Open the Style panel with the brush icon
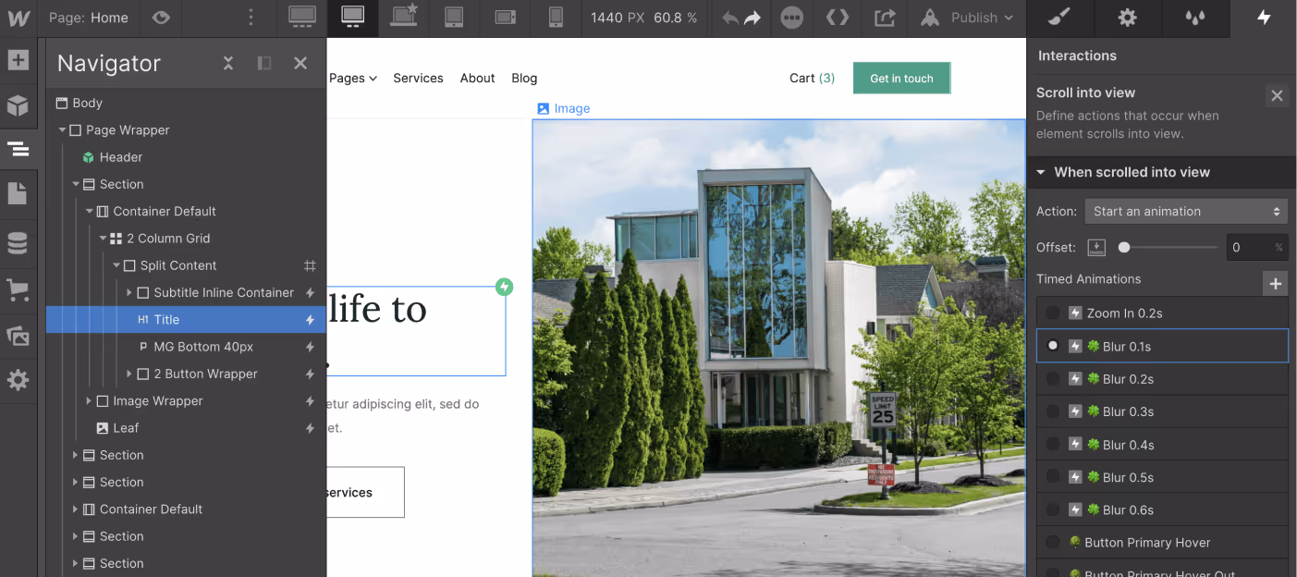Image resolution: width=1297 pixels, height=577 pixels. click(x=1059, y=18)
